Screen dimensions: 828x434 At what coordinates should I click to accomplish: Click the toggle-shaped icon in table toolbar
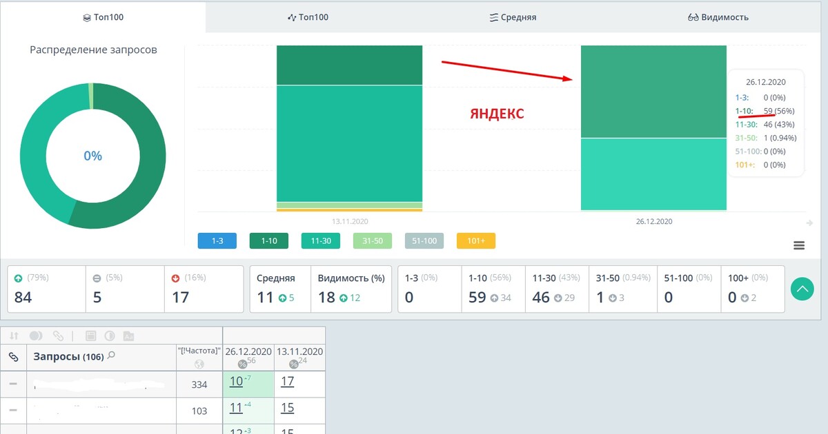[x=36, y=335]
